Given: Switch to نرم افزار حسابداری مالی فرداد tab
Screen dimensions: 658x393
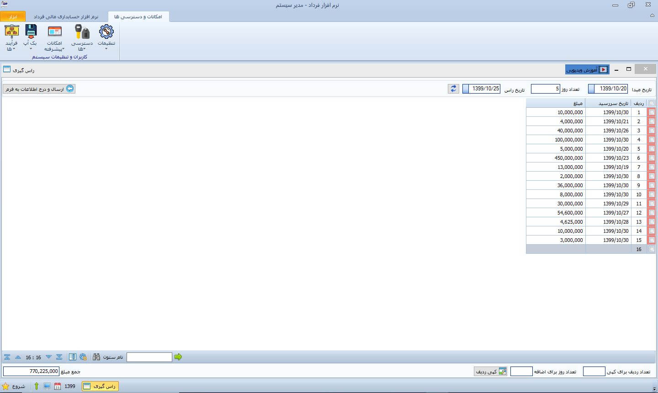Looking at the screenshot, I should point(66,17).
